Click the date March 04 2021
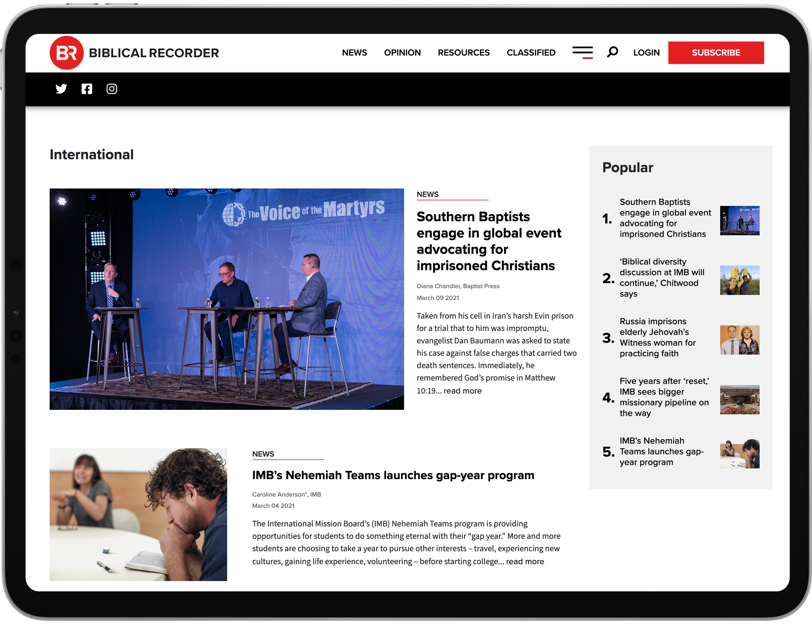This screenshot has width=812, height=624. 273,506
